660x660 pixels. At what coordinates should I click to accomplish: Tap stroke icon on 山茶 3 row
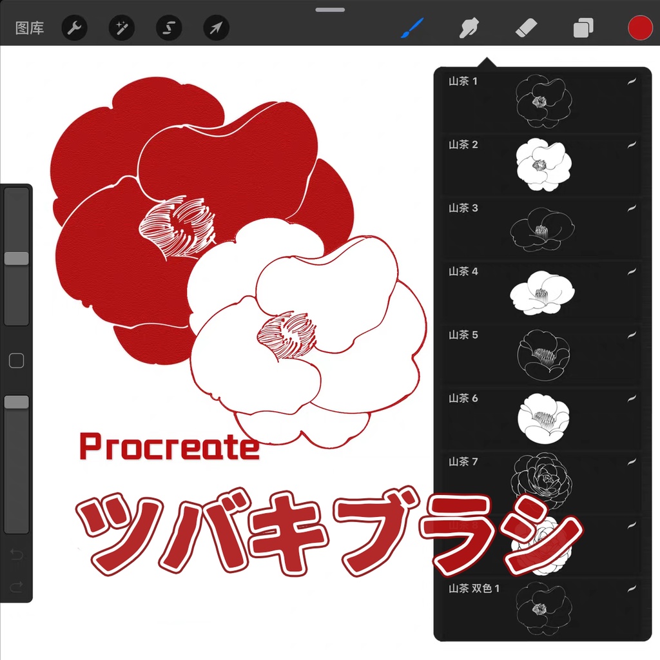point(632,208)
